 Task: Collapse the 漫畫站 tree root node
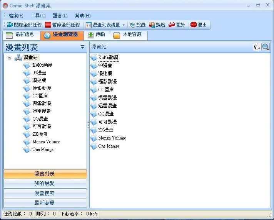tap(9, 57)
